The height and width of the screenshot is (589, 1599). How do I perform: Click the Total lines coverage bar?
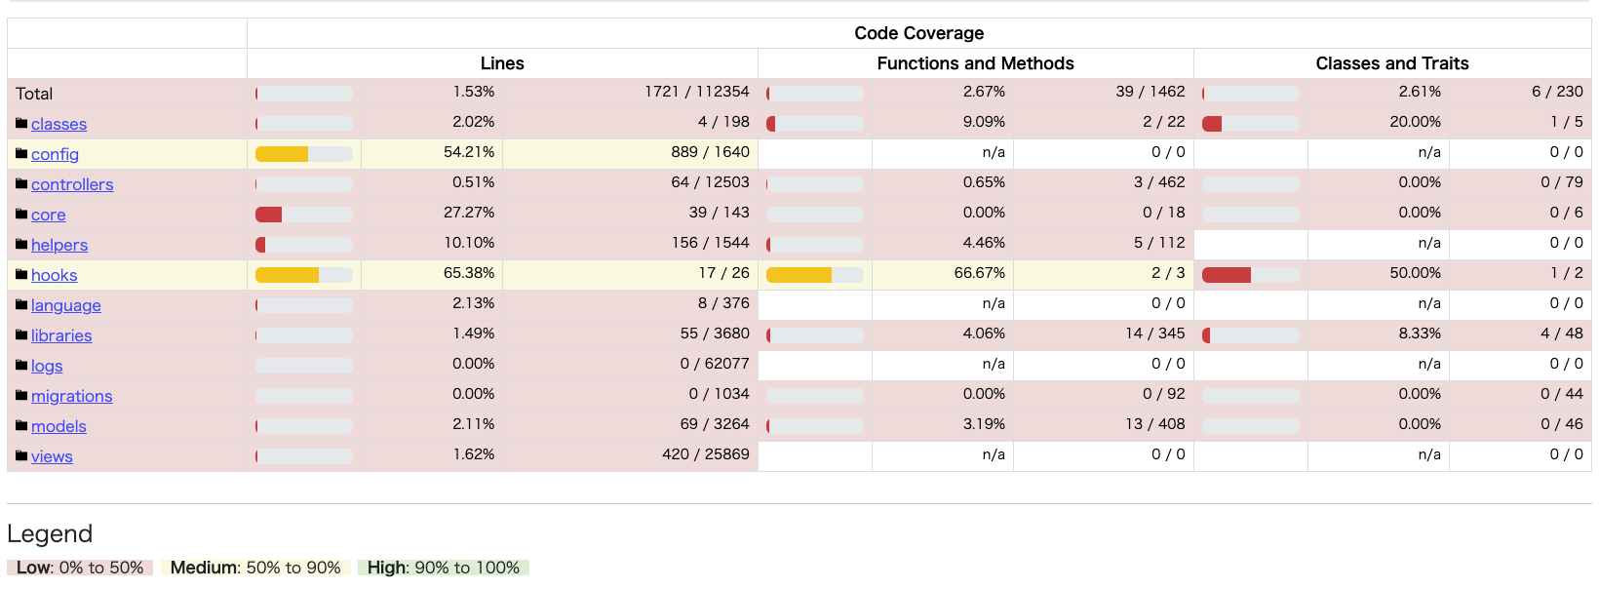coord(304,94)
